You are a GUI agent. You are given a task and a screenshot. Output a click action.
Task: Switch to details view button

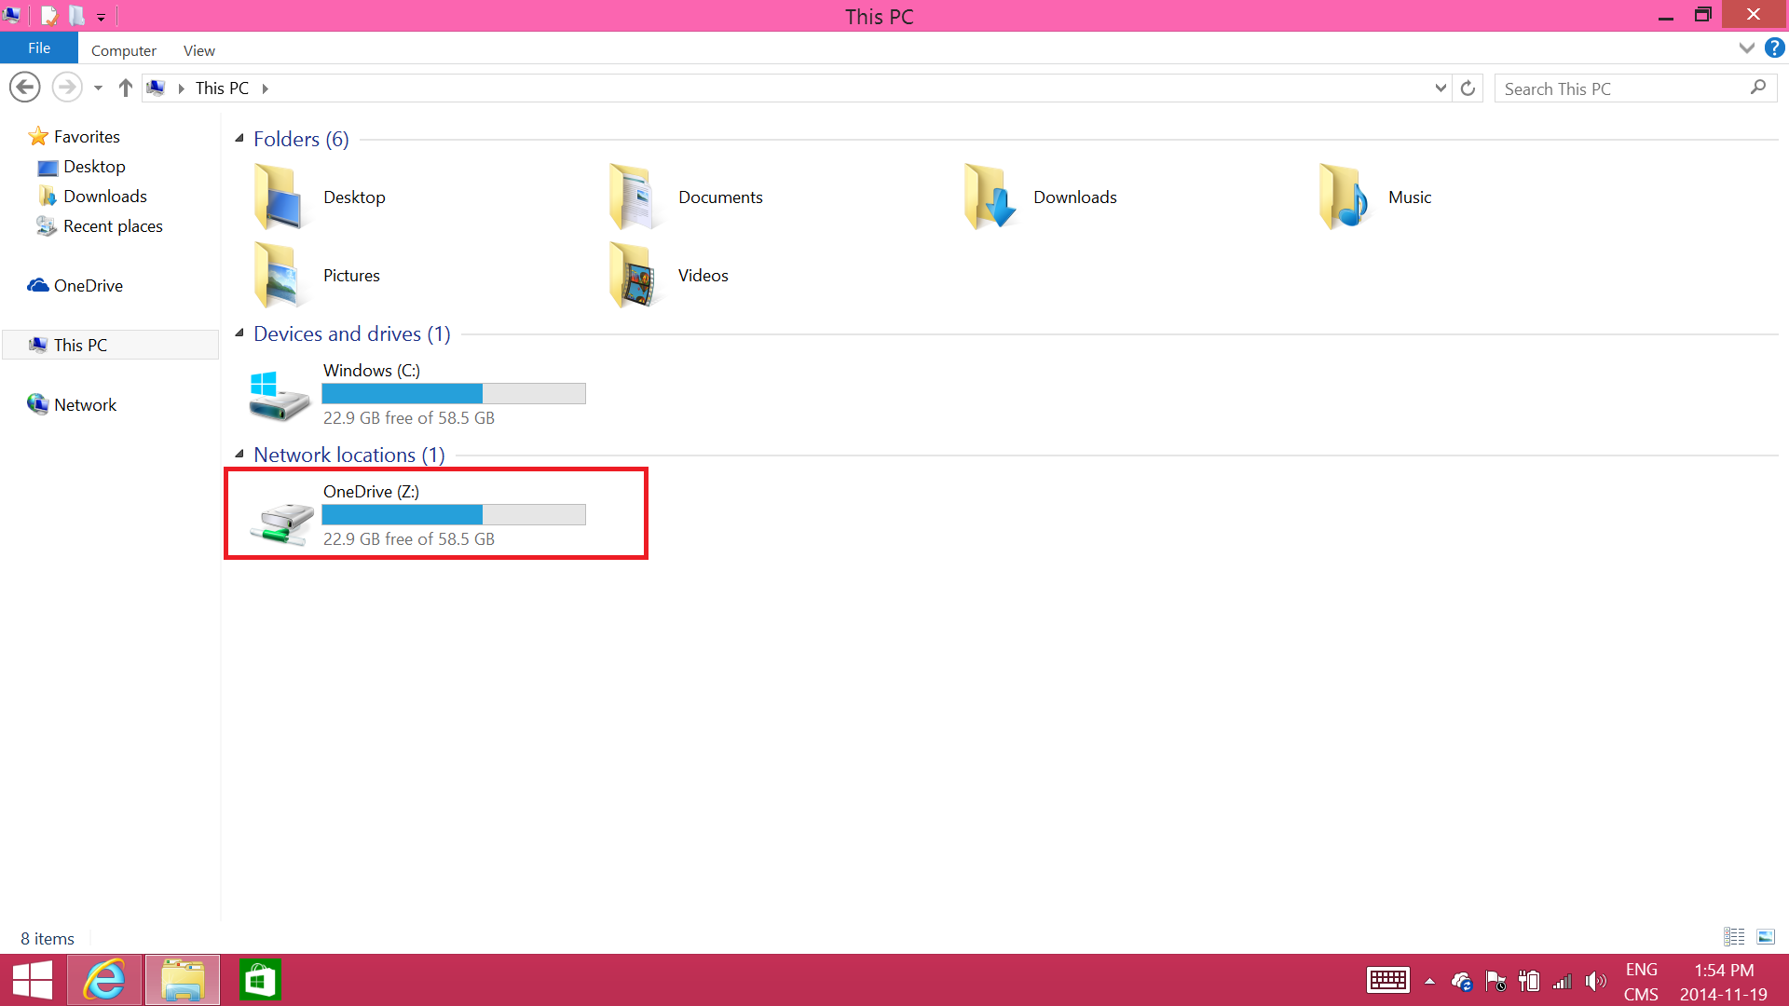(x=1734, y=936)
